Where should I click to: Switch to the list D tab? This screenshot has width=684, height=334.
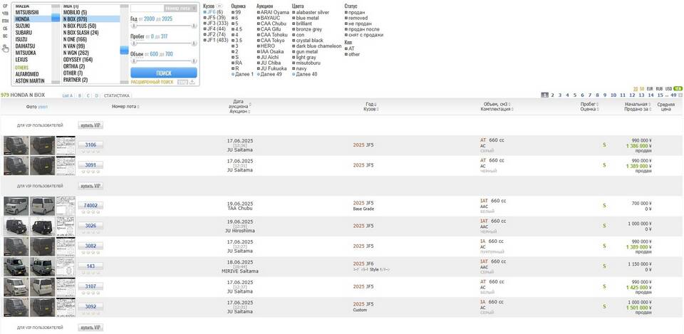coord(97,95)
